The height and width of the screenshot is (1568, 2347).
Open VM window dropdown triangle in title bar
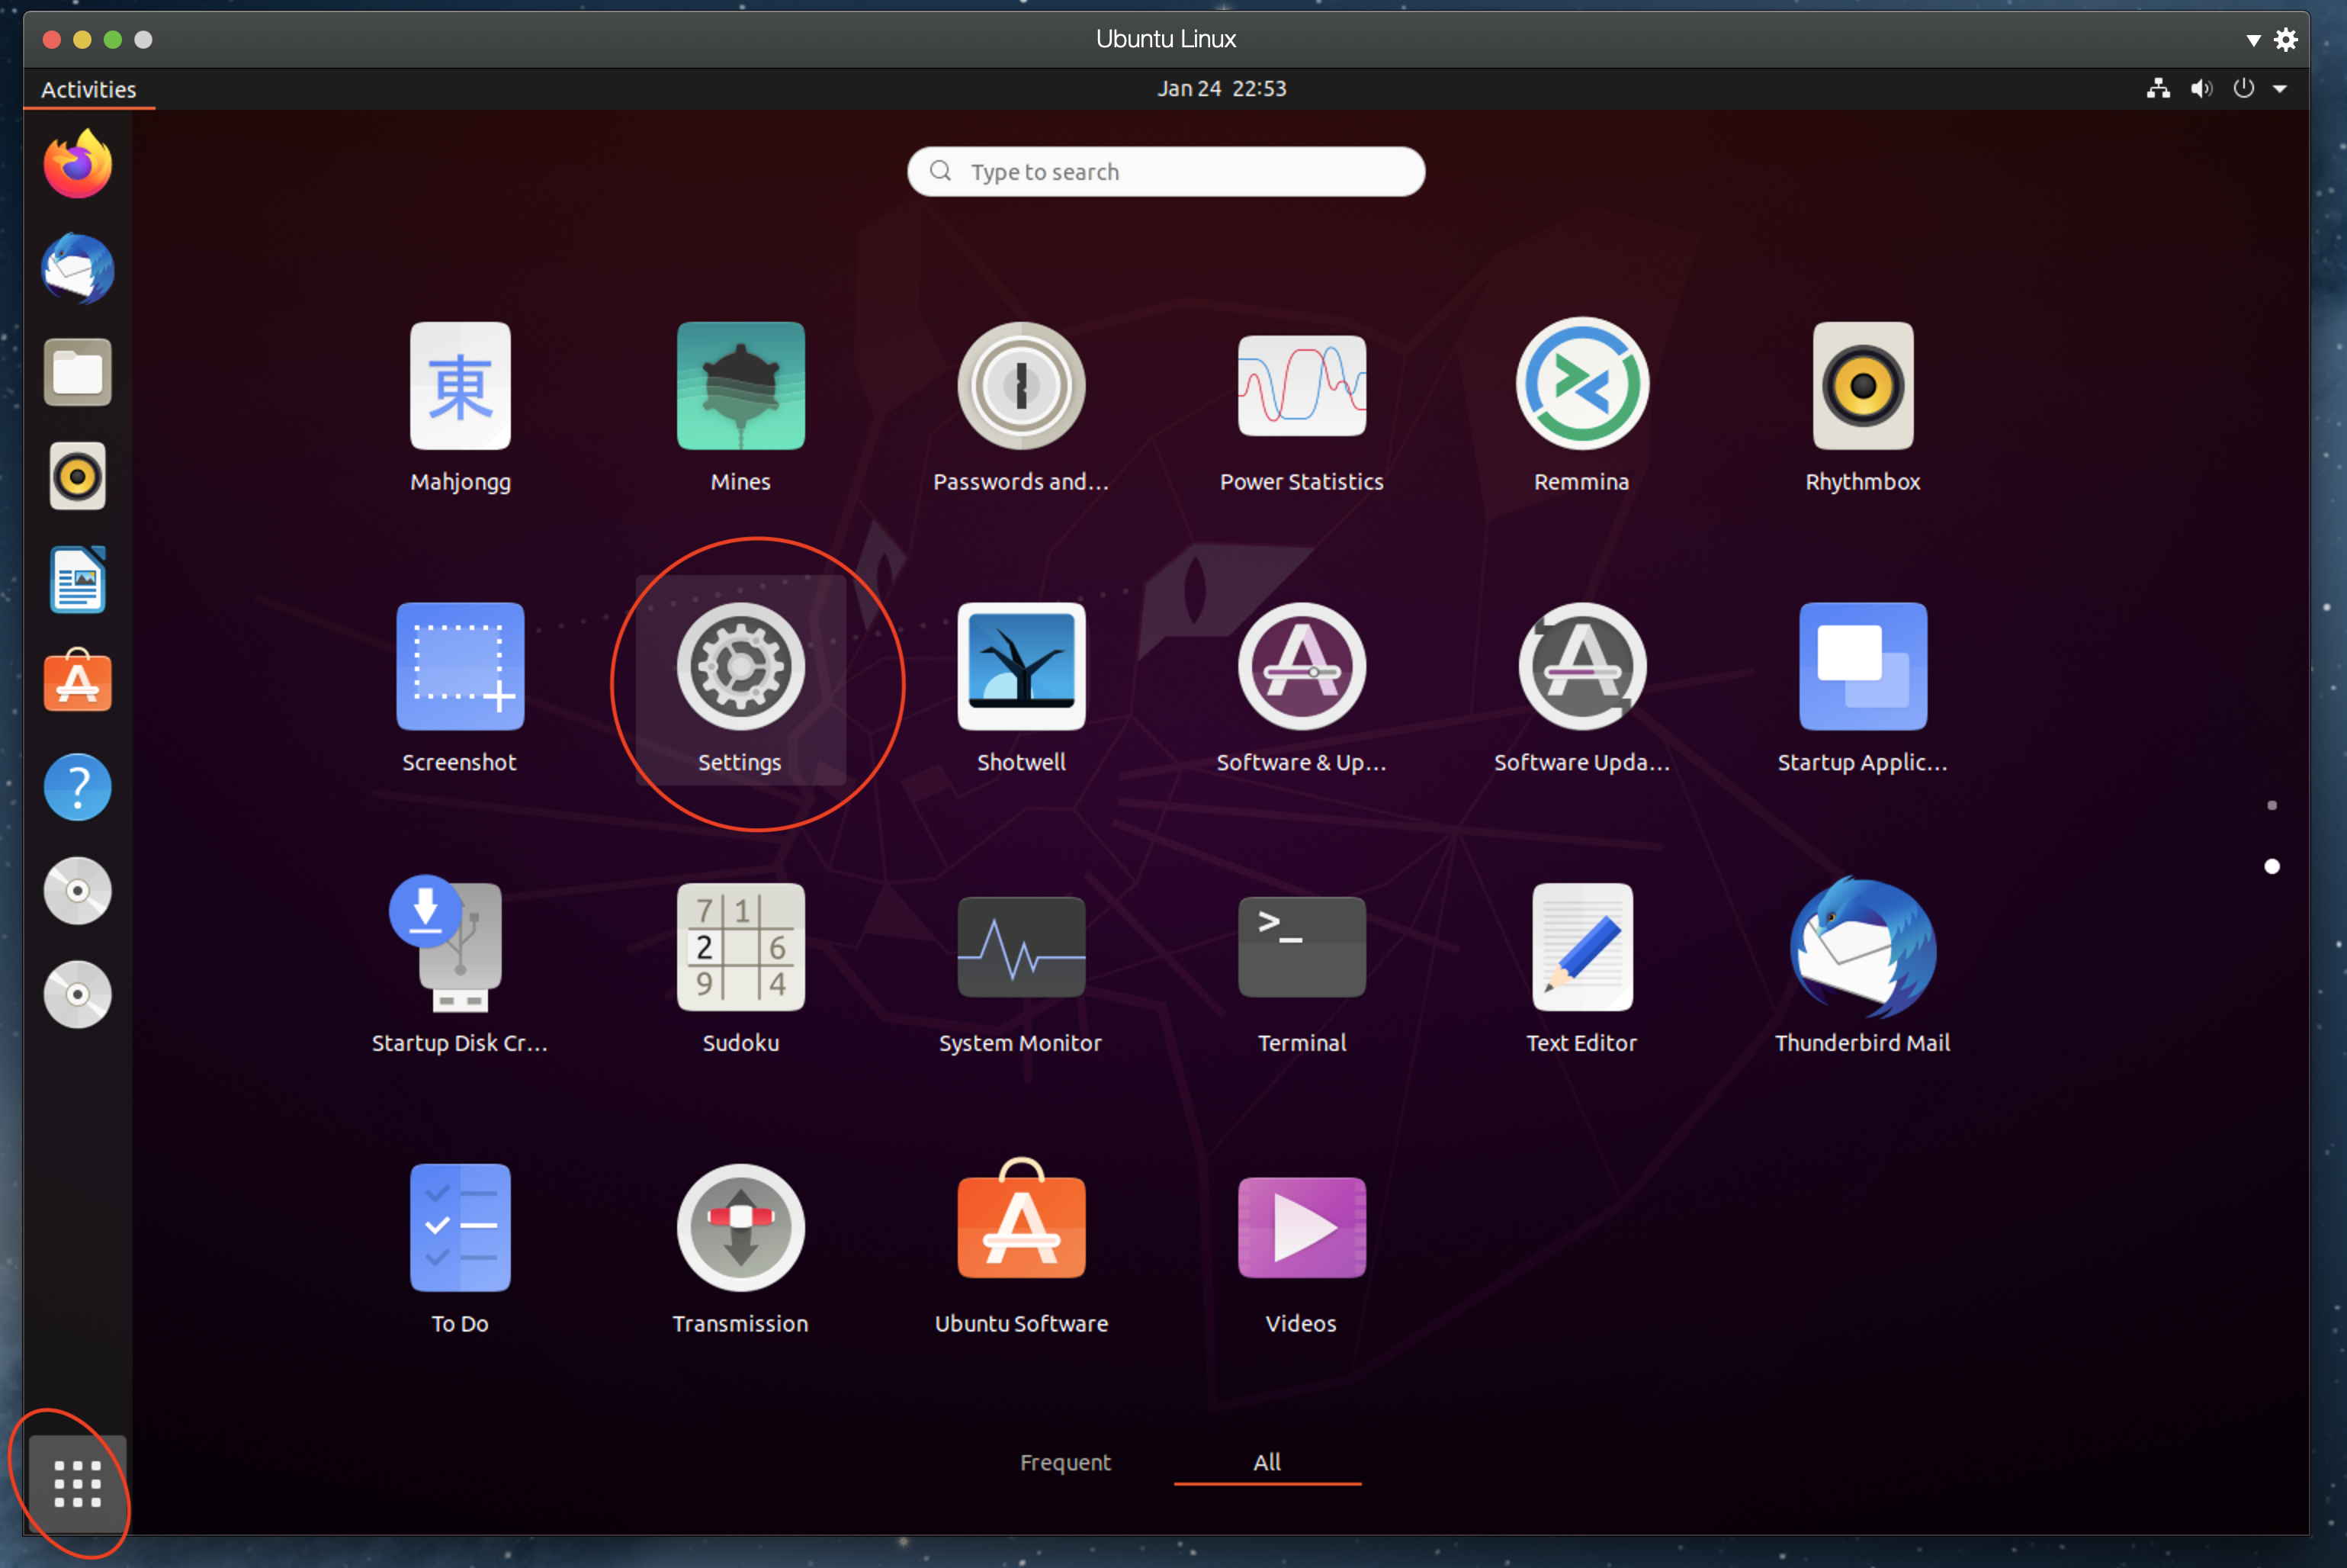pyautogui.click(x=2253, y=40)
